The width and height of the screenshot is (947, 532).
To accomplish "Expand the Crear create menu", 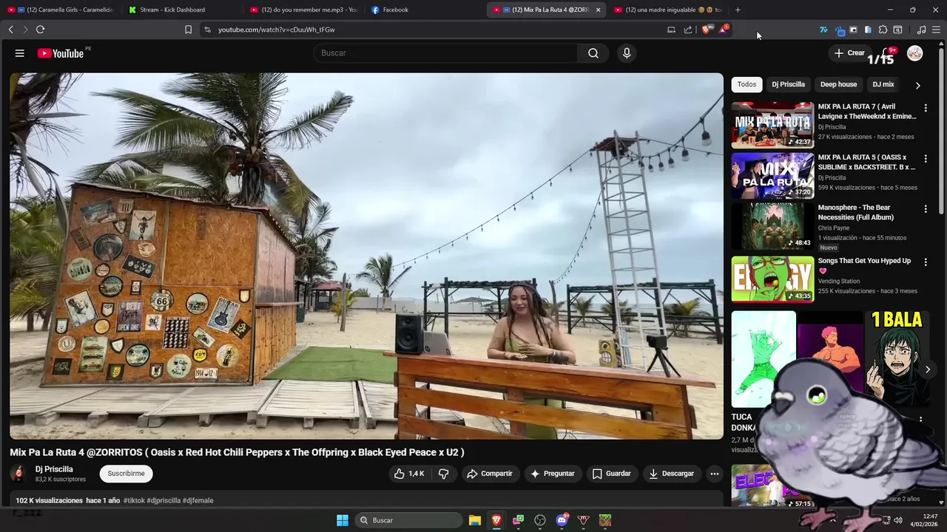I will tap(849, 53).
